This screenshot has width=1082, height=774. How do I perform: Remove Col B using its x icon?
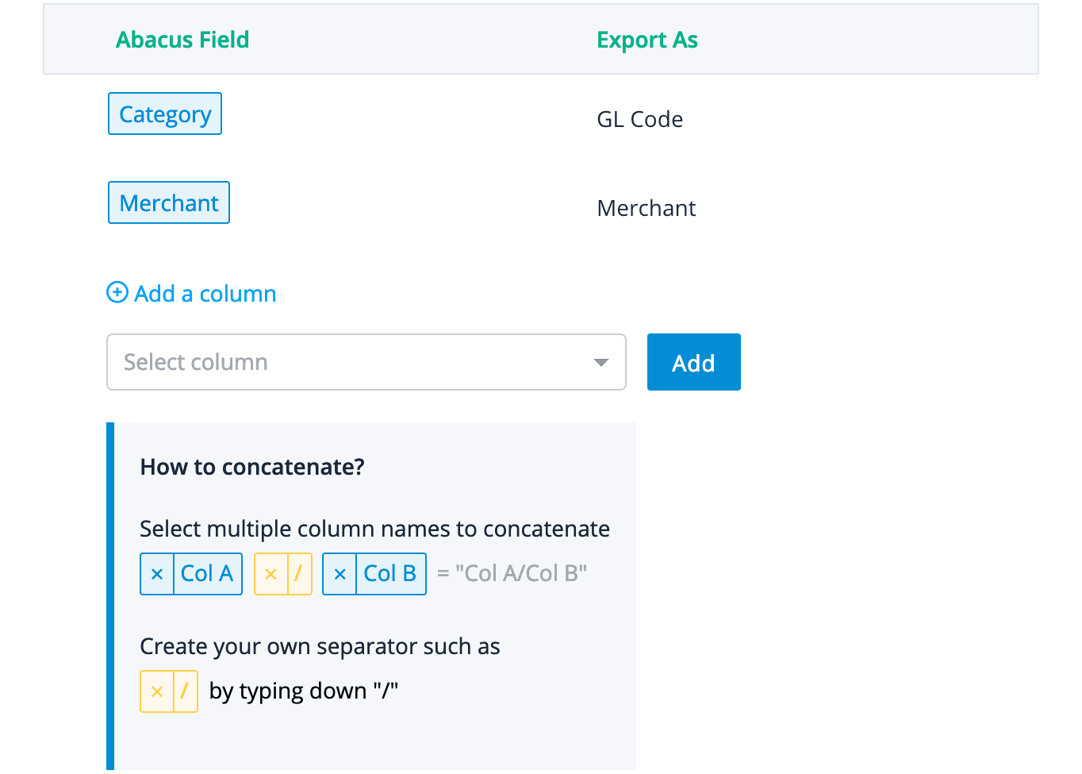(x=340, y=574)
